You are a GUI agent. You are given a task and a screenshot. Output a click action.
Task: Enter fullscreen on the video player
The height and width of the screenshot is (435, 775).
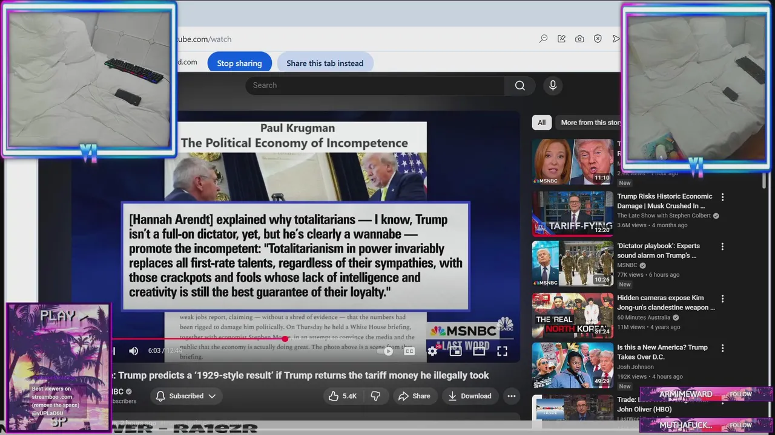[502, 351]
